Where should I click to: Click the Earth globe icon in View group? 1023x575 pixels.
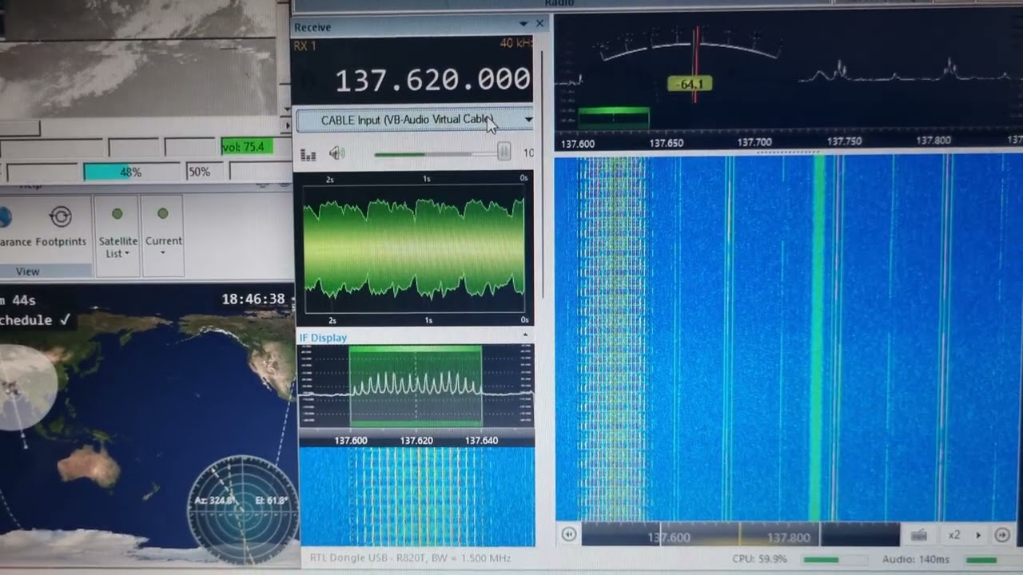click(3, 216)
